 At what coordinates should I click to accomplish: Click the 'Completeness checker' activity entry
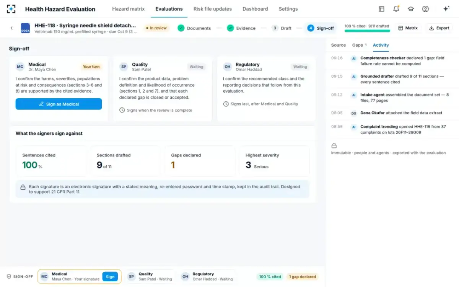pyautogui.click(x=392, y=61)
